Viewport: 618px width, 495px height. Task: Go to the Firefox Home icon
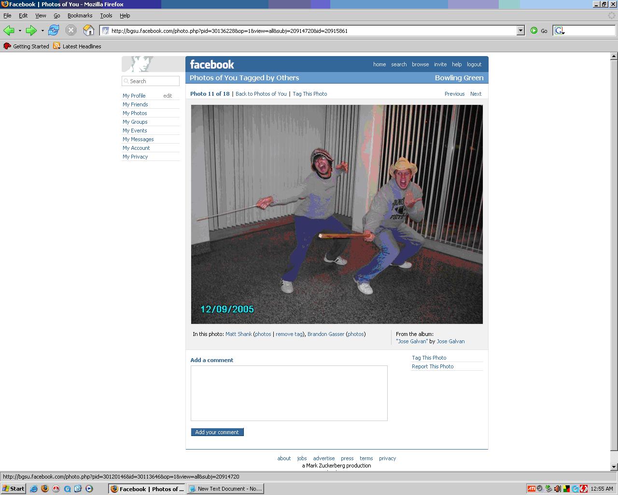tap(88, 30)
